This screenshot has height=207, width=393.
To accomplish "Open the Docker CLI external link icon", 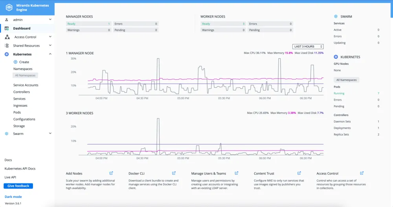I will tap(174, 173).
